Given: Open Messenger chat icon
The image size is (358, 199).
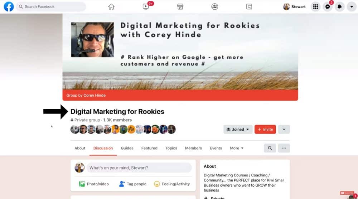Looking at the screenshot, I should click(x=328, y=7).
